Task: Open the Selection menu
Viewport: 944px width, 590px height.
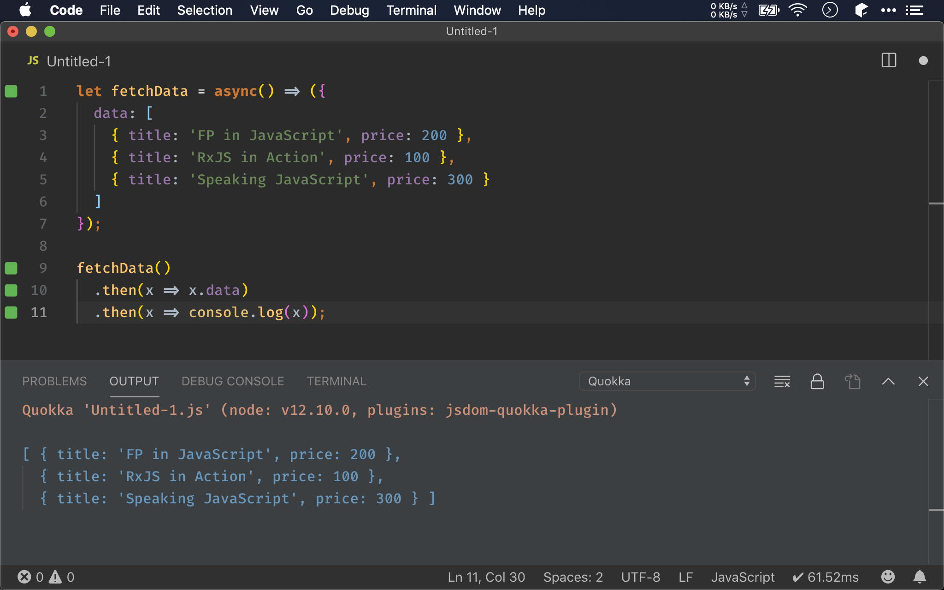Action: click(205, 10)
